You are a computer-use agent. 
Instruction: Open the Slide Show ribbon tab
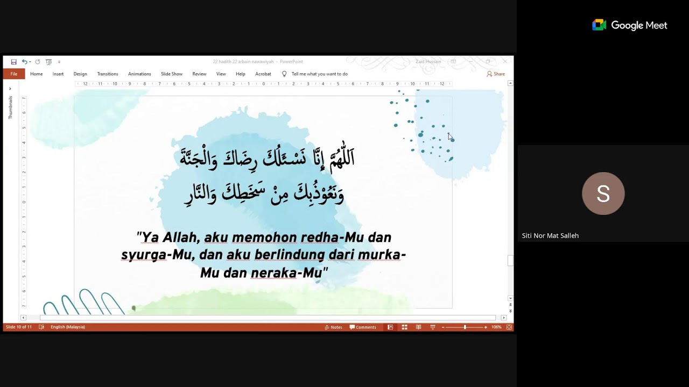tap(172, 74)
